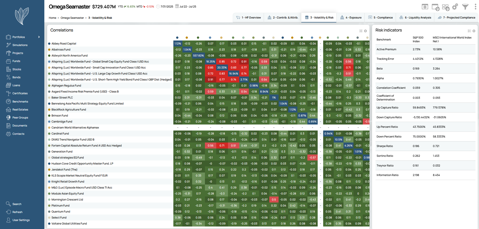Go to Home in the breadcrumb

pos(52,18)
